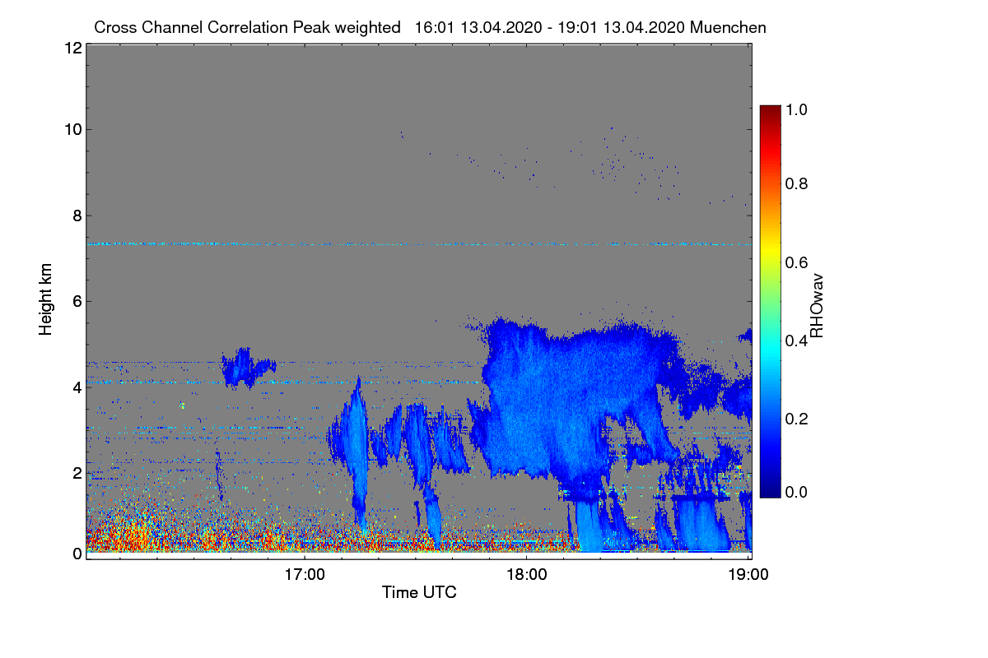This screenshot has width=988, height=658.
Task: Click the colorbar '0.6' value label
Action: point(798,262)
